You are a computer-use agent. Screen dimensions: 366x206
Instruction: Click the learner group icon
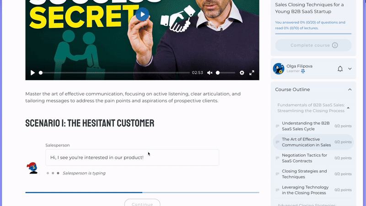303,71
